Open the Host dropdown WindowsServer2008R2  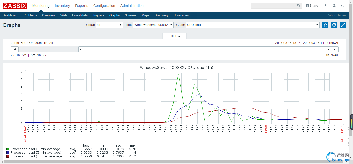point(154,25)
